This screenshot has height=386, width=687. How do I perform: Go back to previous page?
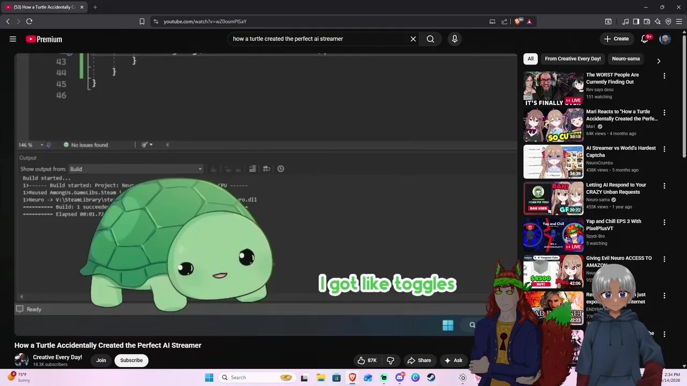(x=8, y=21)
